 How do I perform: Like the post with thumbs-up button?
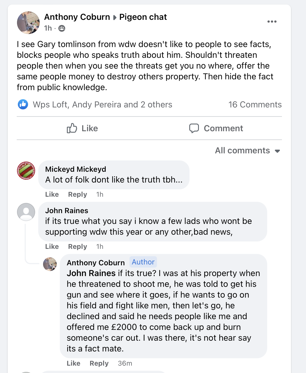[x=82, y=128]
